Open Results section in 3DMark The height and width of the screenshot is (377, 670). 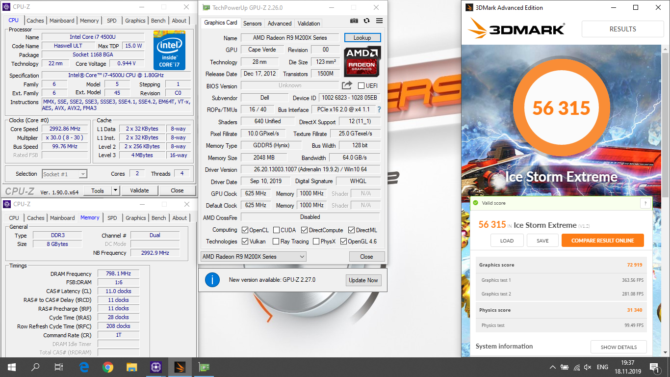622,29
